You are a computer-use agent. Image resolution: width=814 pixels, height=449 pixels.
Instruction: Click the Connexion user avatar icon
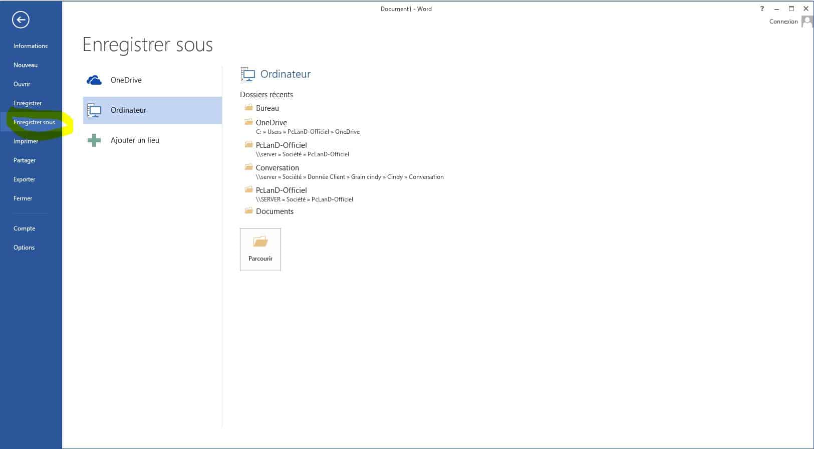click(x=807, y=22)
